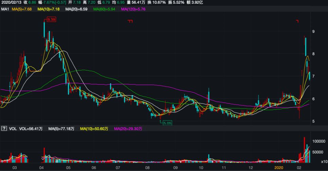Select the VOL indicator name label

13,129
